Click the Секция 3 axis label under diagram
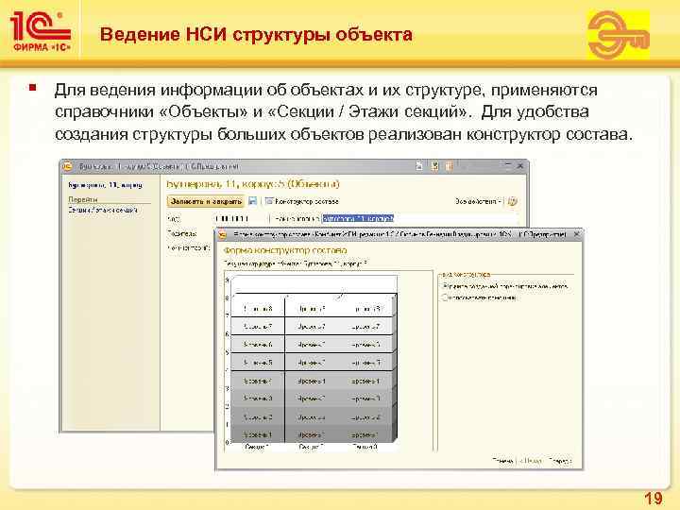Image resolution: width=680 pixels, height=510 pixels. [365, 447]
